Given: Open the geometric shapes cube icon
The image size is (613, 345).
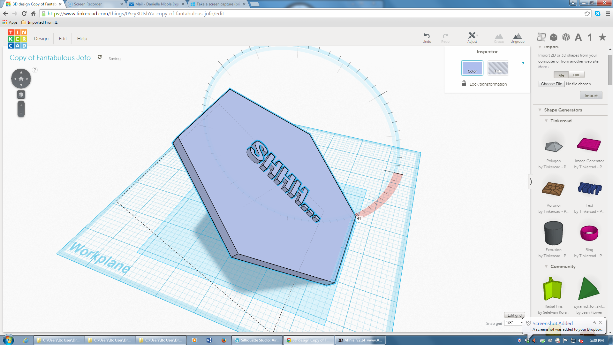Looking at the screenshot, I should pos(554,37).
